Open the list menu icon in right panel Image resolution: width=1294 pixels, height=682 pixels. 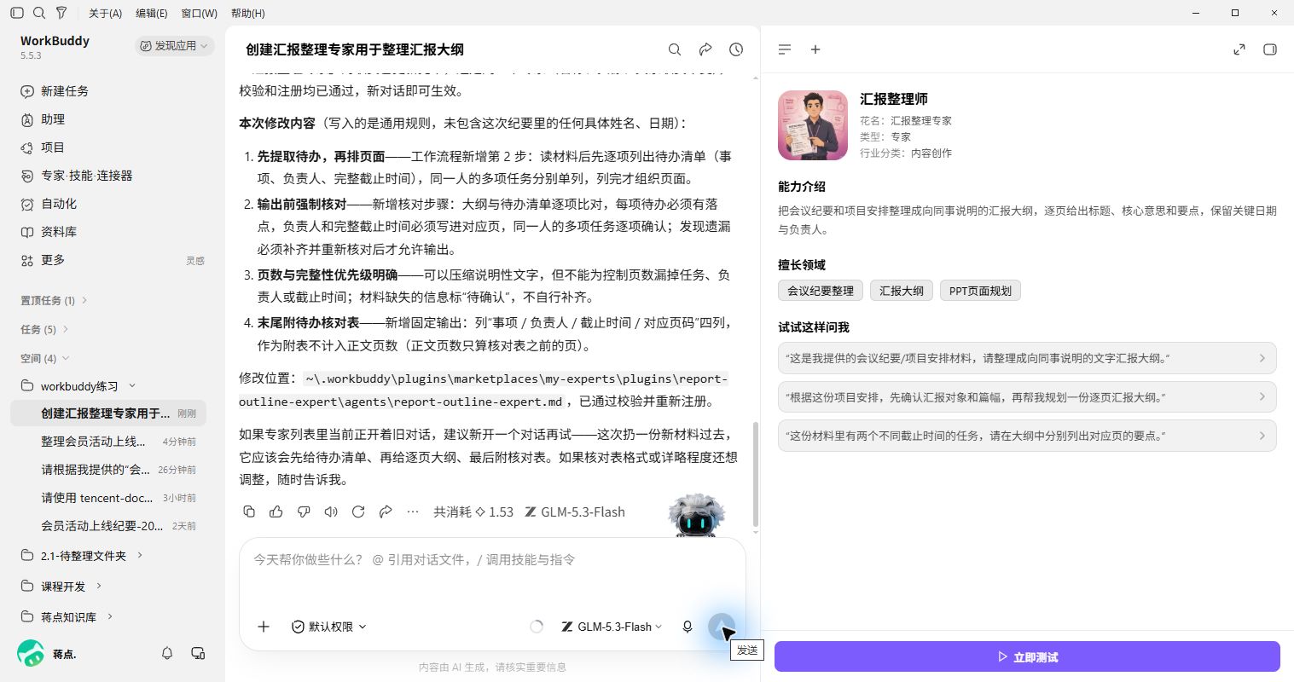pyautogui.click(x=785, y=49)
